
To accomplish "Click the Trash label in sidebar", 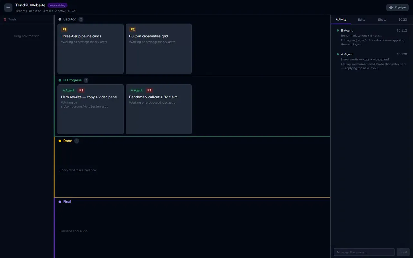I will (12, 19).
